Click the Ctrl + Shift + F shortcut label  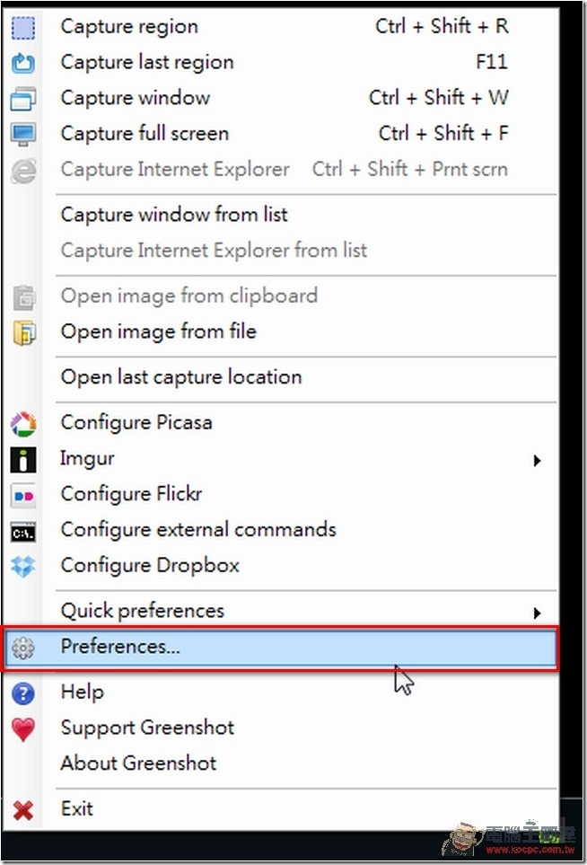[443, 134]
